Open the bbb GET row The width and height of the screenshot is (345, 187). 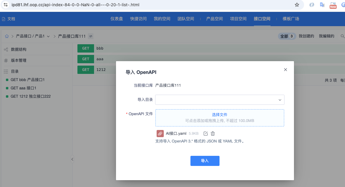(x=211, y=48)
